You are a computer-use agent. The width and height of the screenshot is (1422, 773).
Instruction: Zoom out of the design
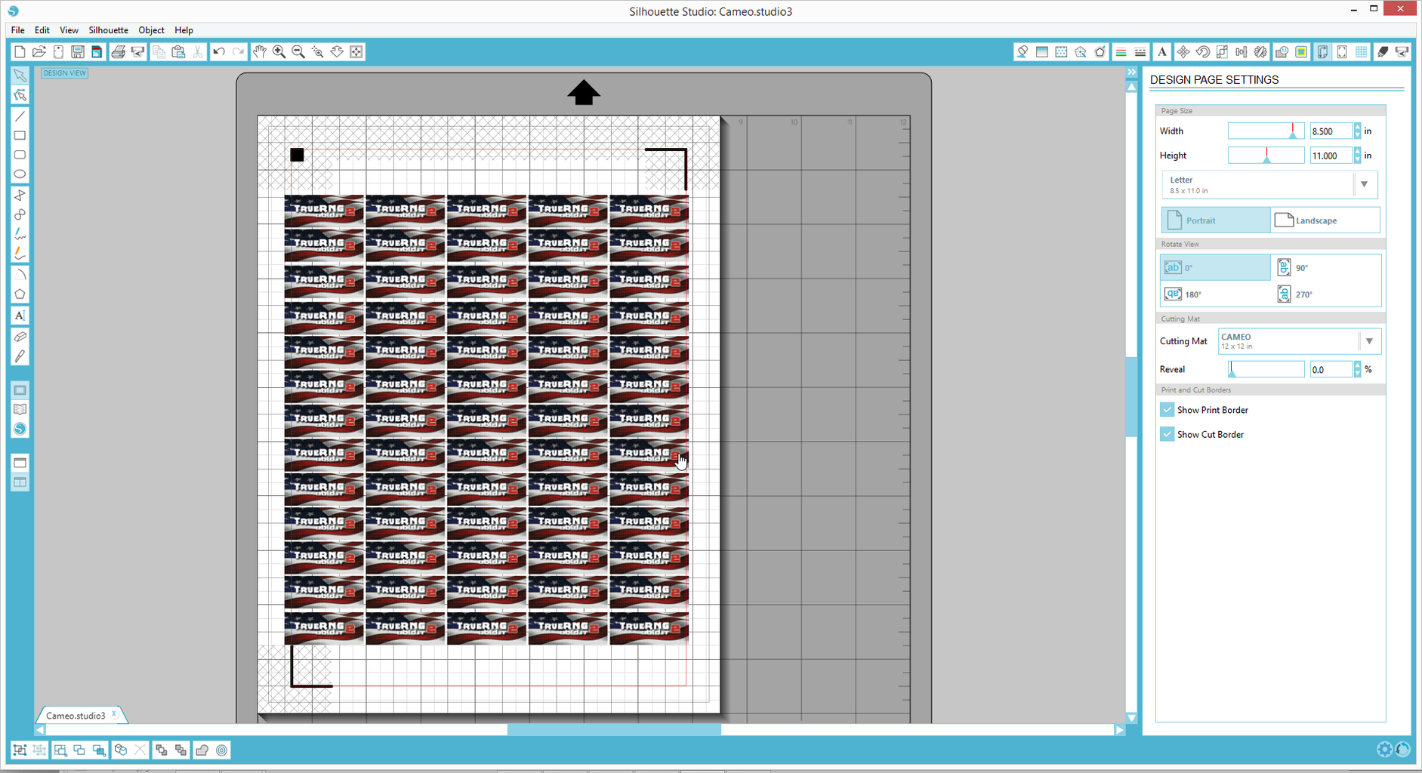[x=298, y=51]
